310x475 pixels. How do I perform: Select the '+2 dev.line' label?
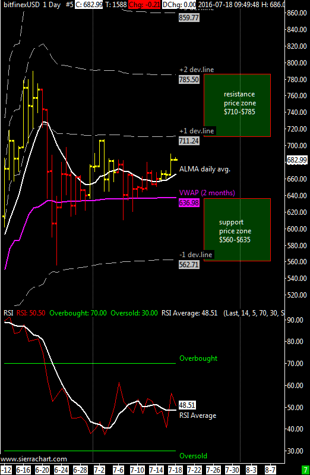point(197,70)
